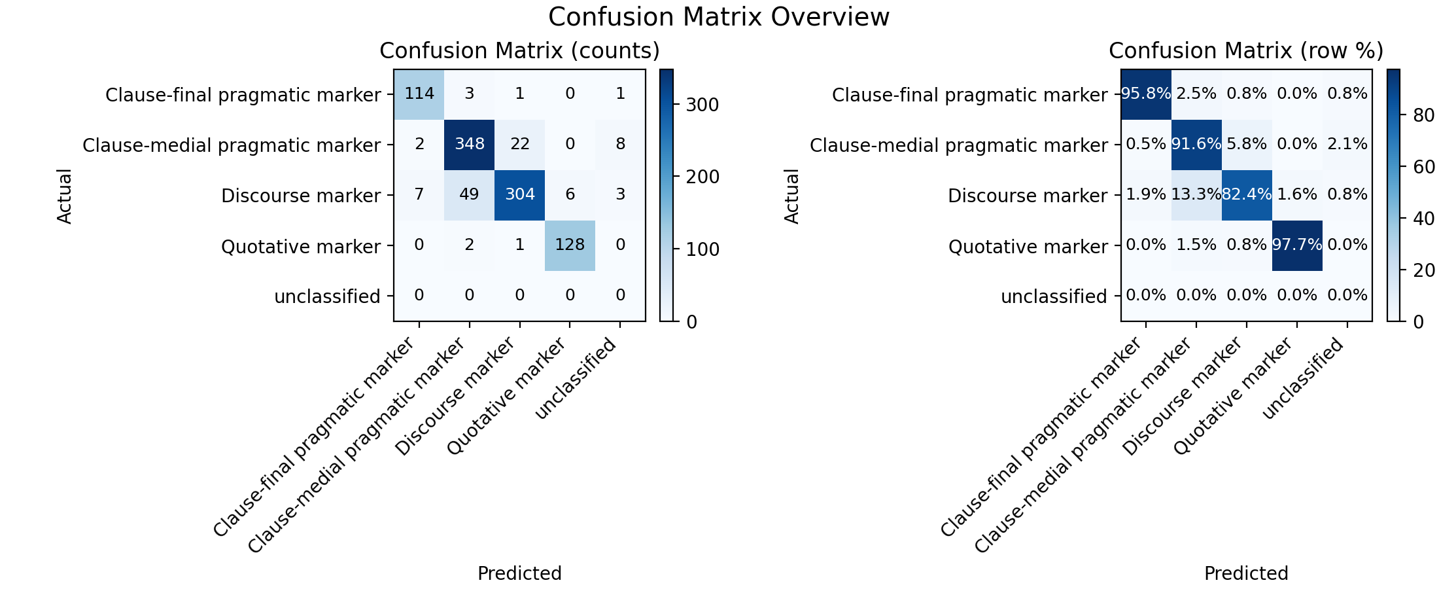Screen dimensions: 1439x589
Task: Click the 'Predicted' axis label under counts matrix
Action: [519, 573]
